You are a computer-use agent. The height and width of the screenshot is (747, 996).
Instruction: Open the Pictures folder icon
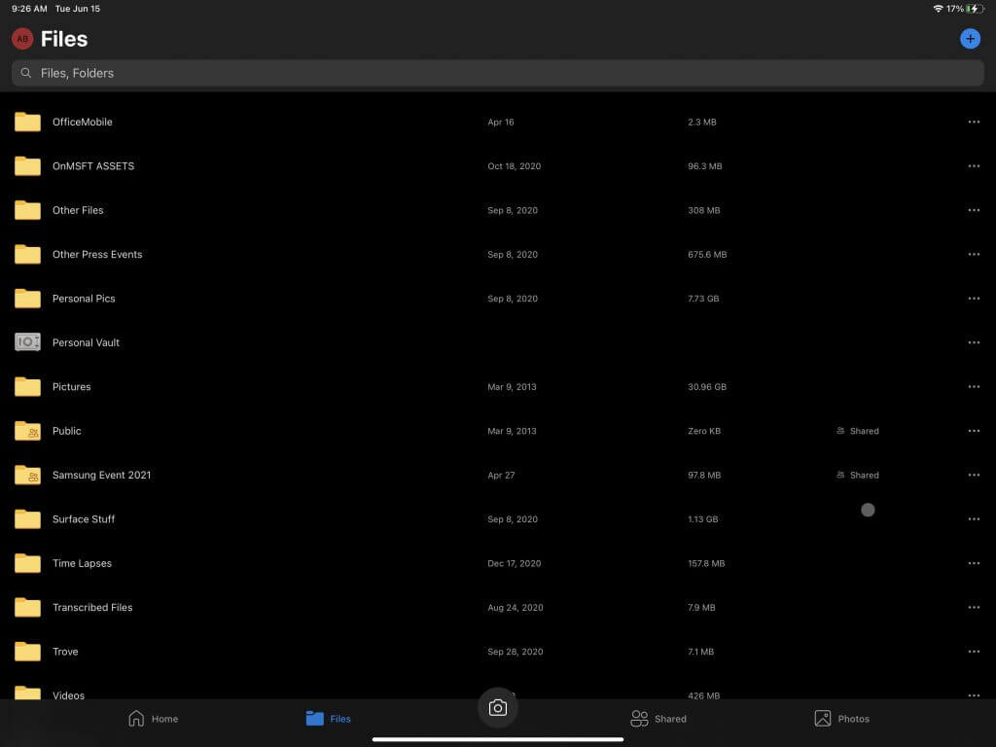pyautogui.click(x=27, y=386)
